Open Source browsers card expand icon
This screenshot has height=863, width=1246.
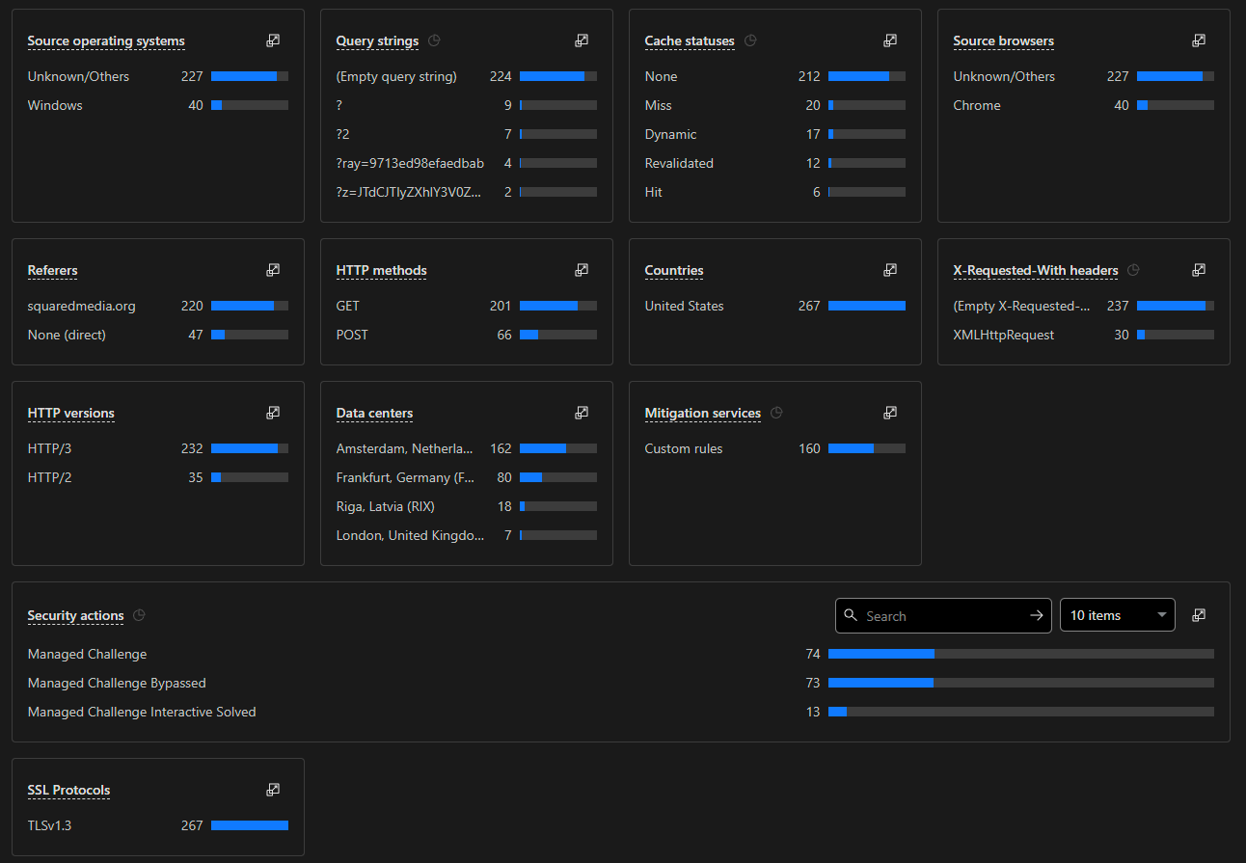pyautogui.click(x=1199, y=40)
